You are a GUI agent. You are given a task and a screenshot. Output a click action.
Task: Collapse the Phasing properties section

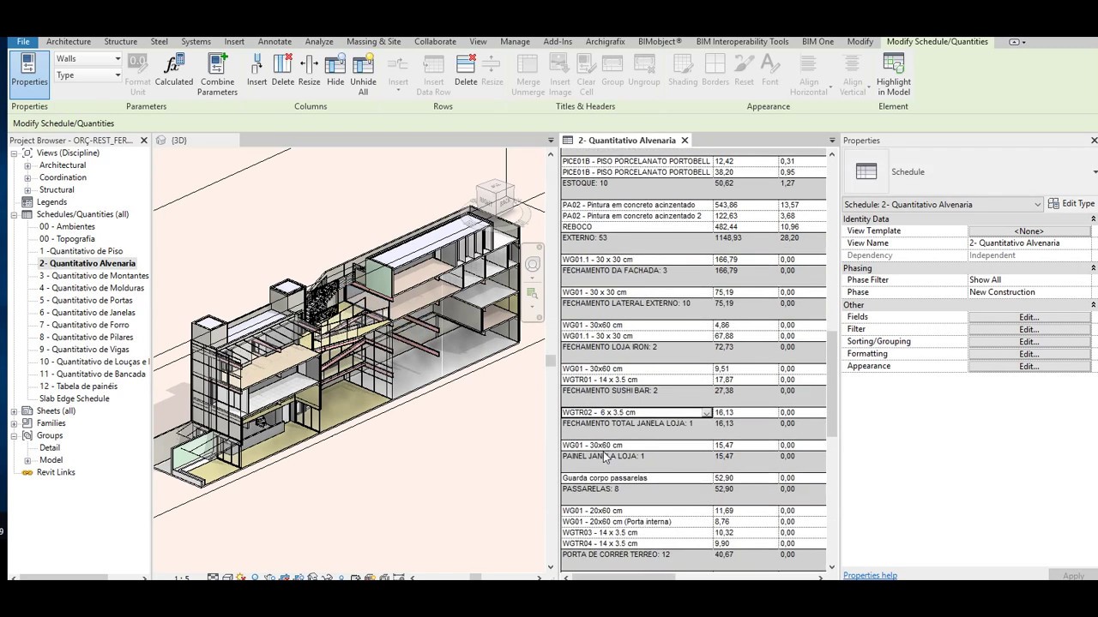[x=1093, y=268]
